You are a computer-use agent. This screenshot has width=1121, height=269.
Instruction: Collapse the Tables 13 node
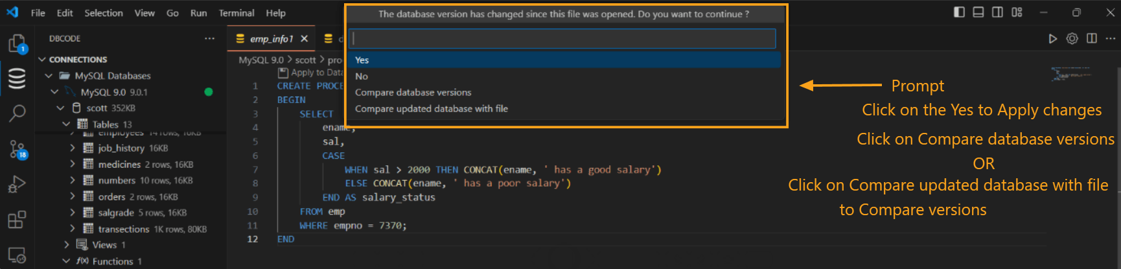[66, 124]
